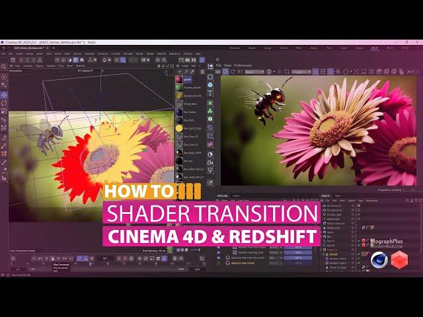The height and width of the screenshot is (317, 423).
Task: Switch to the Attributes tab
Action: tap(222, 195)
